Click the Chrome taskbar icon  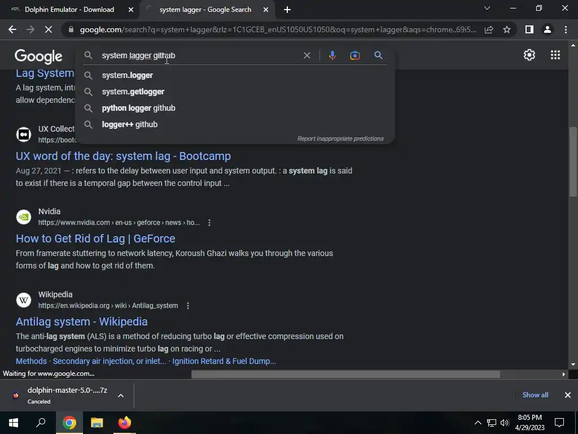click(x=69, y=423)
